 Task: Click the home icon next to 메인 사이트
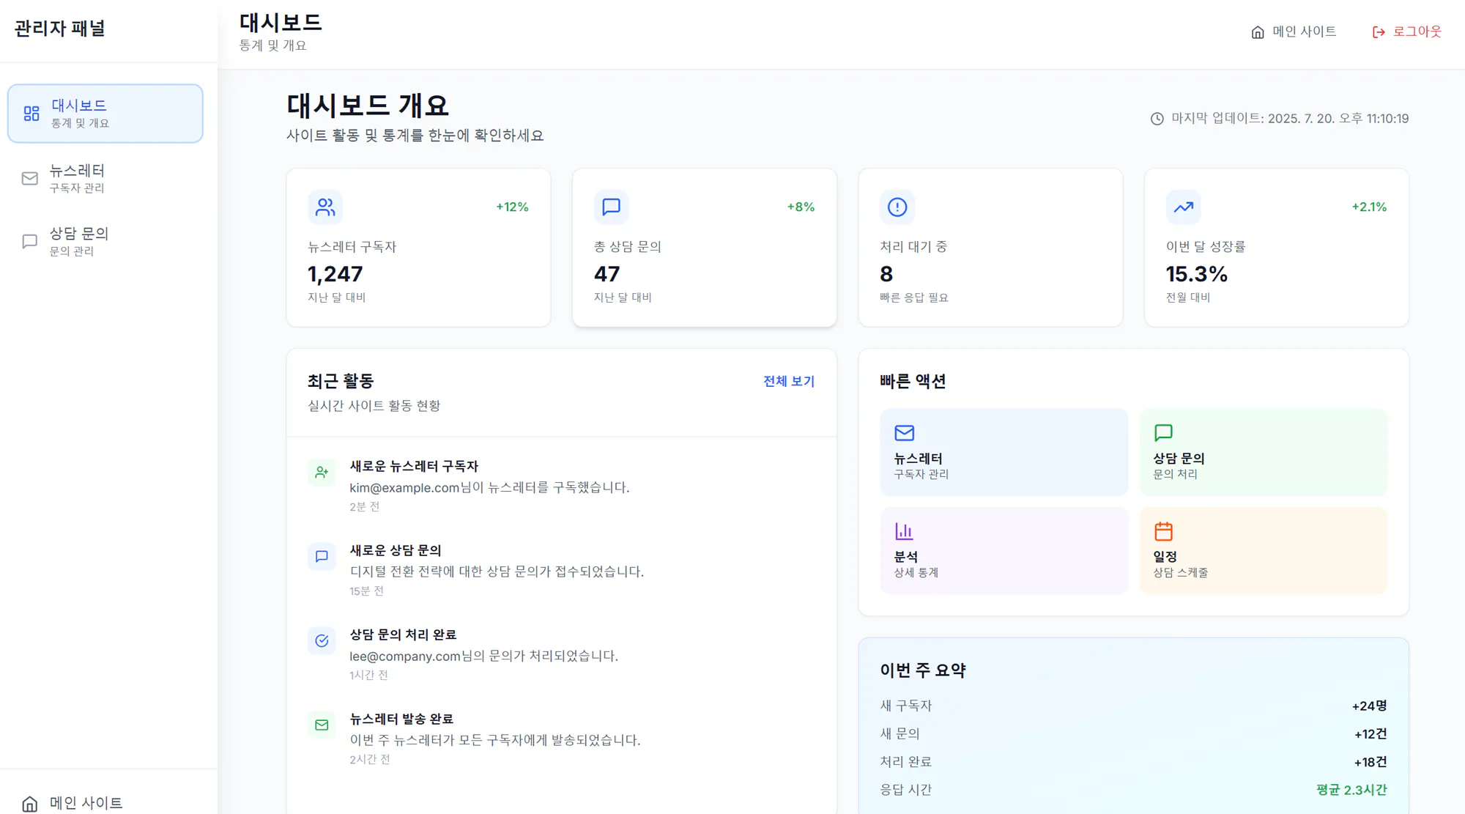[1256, 32]
